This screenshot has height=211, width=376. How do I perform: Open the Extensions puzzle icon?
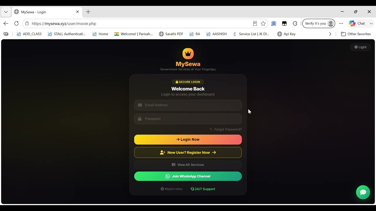click(x=295, y=23)
